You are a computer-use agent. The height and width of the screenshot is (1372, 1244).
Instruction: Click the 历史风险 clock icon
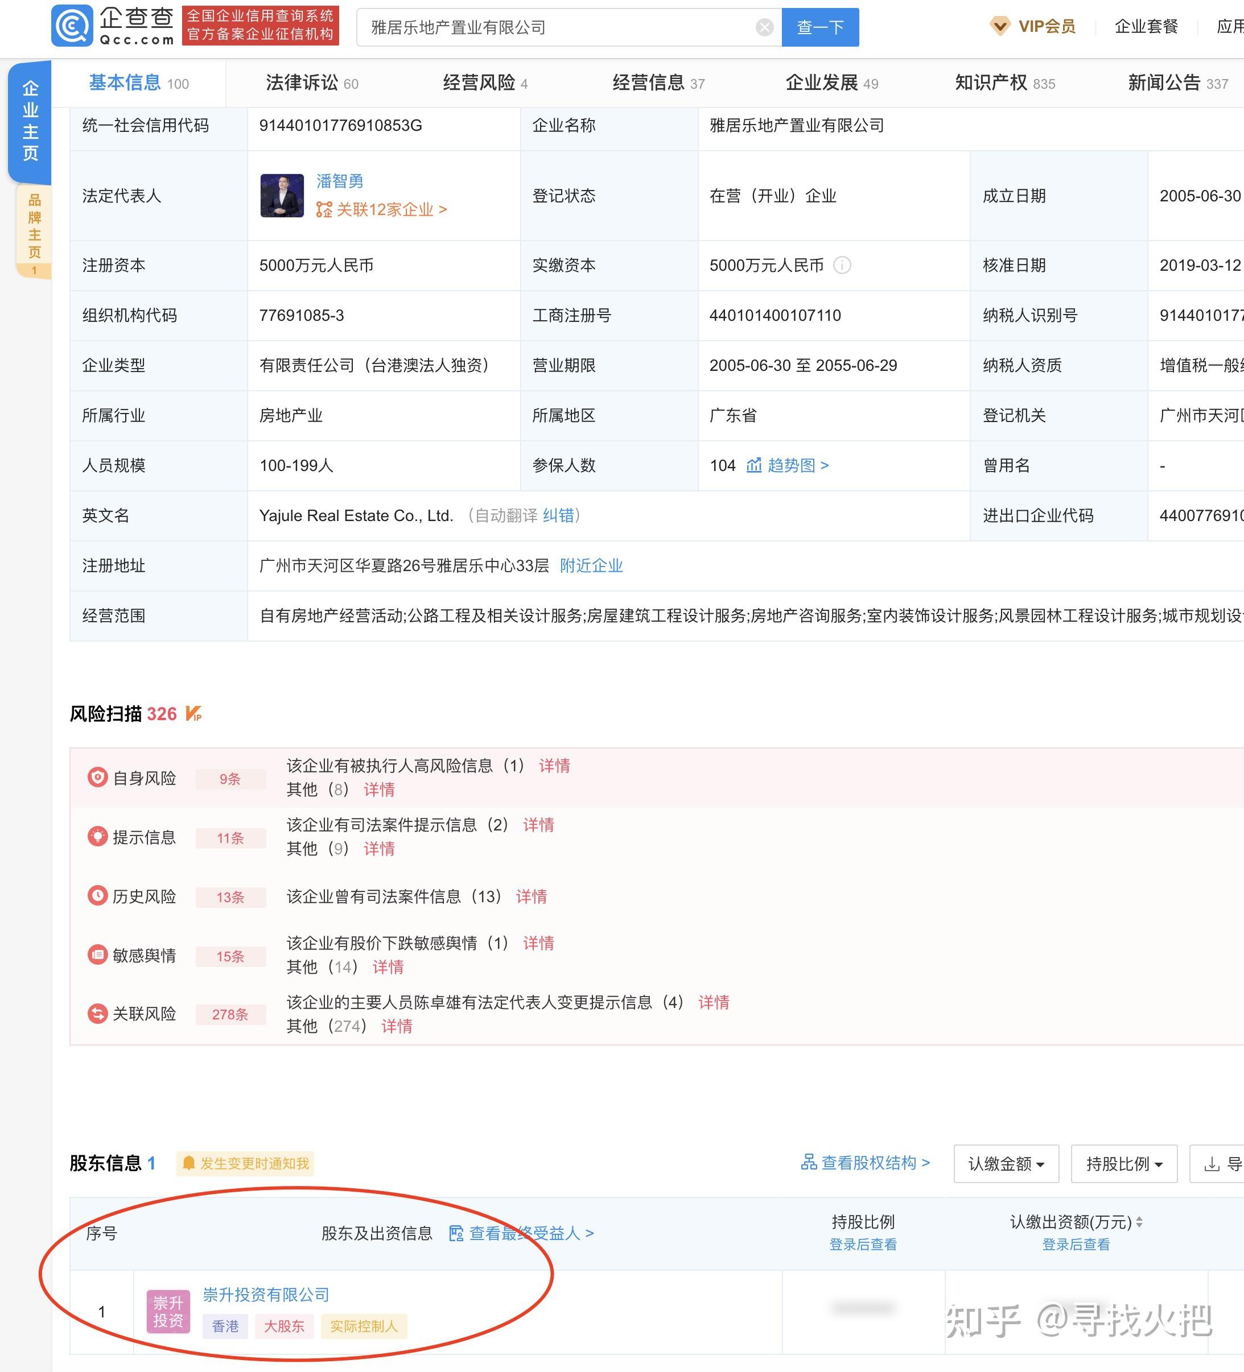click(x=97, y=895)
